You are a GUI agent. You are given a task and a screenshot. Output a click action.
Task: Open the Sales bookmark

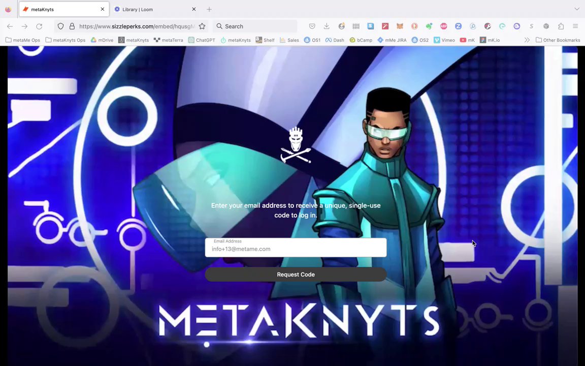[x=289, y=40]
